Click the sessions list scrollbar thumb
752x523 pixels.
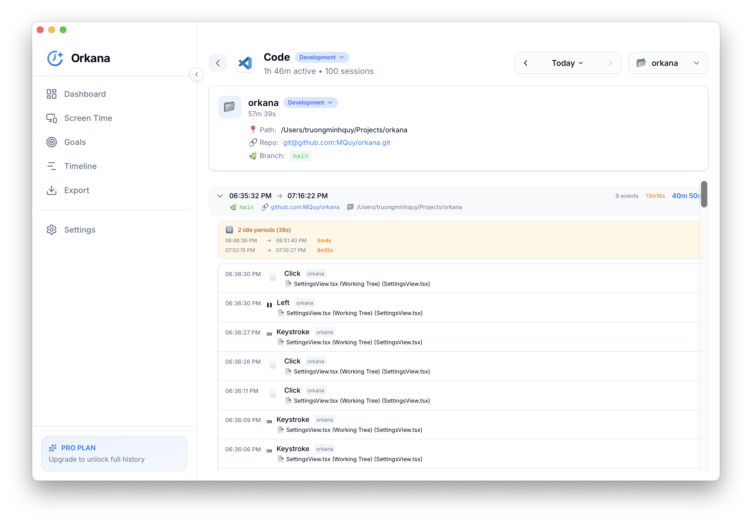click(x=704, y=194)
